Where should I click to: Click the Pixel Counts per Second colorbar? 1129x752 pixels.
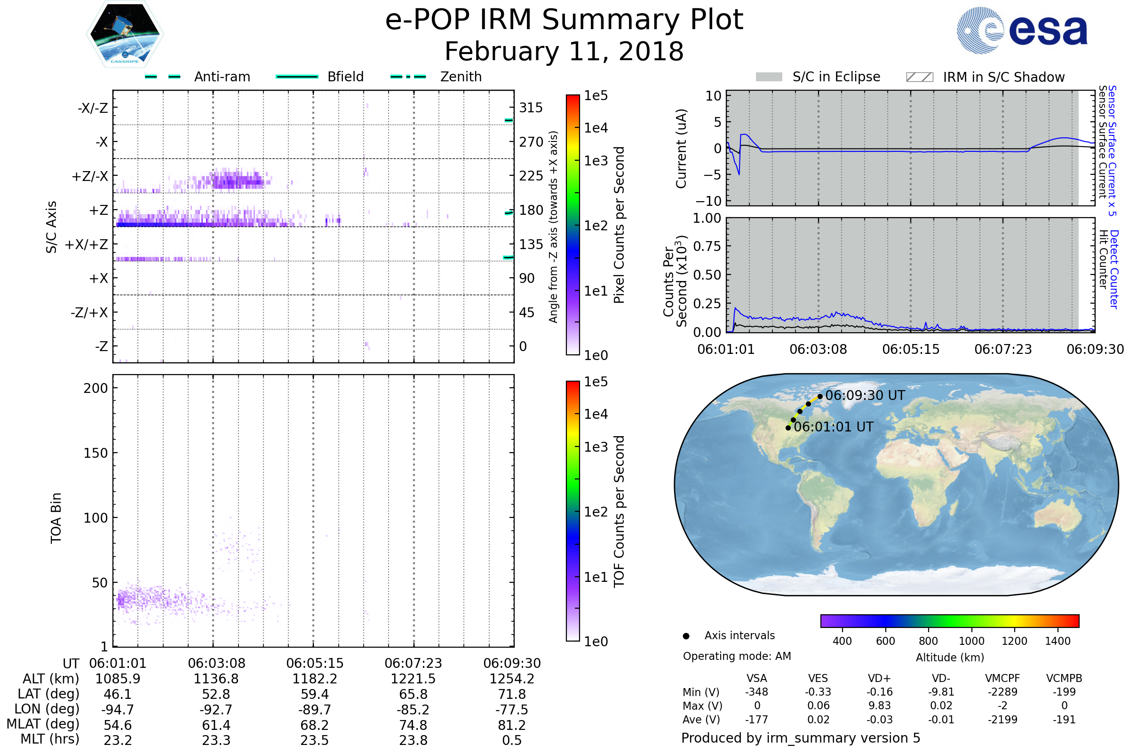pyautogui.click(x=572, y=225)
